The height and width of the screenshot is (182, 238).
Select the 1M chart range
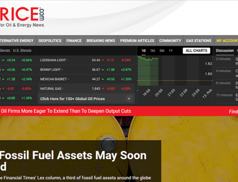coord(152,51)
